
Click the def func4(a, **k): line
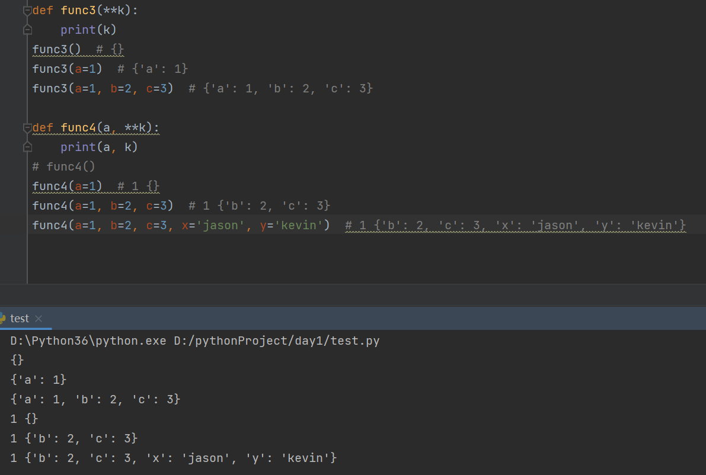click(x=96, y=128)
